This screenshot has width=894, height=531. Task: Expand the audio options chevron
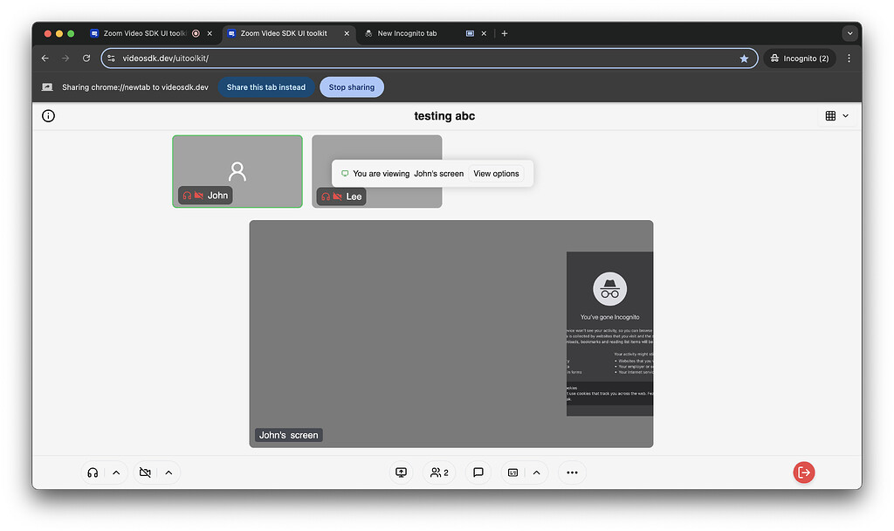[115, 472]
